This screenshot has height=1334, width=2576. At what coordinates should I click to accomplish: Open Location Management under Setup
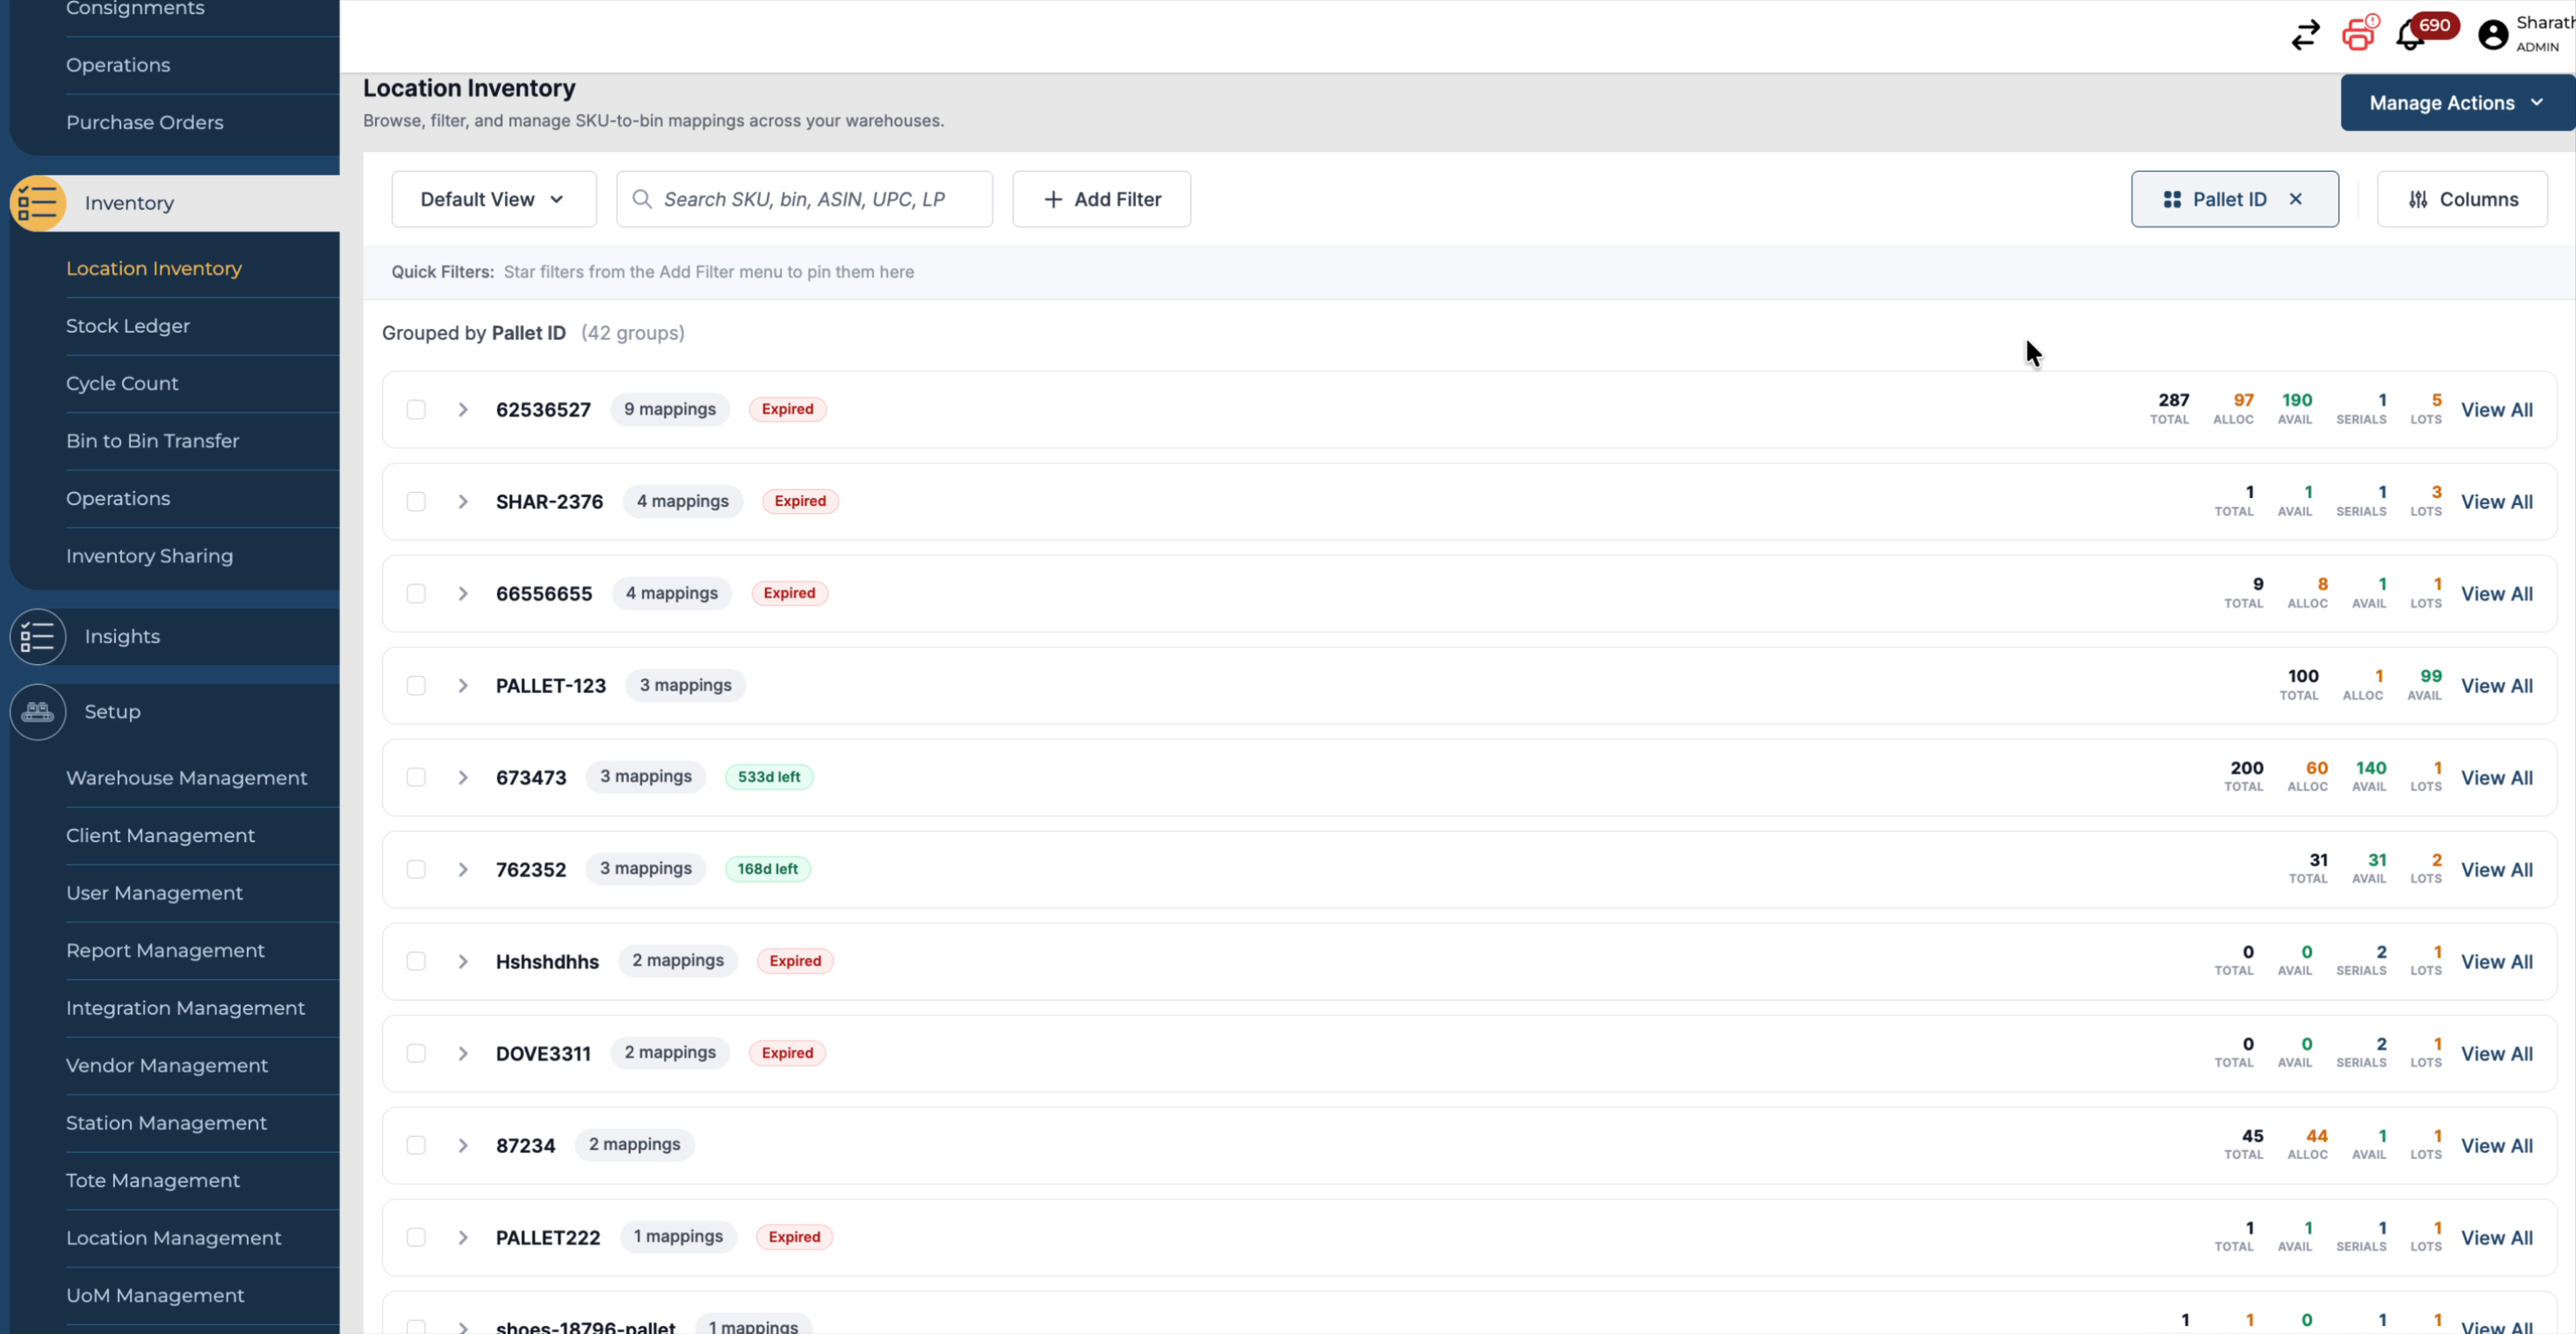(174, 1238)
